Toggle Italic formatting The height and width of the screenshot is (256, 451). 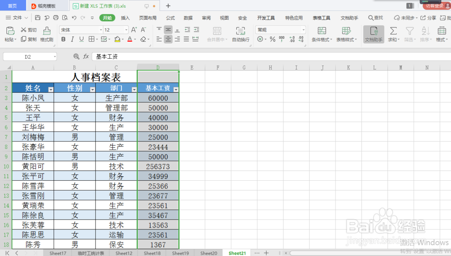72,39
